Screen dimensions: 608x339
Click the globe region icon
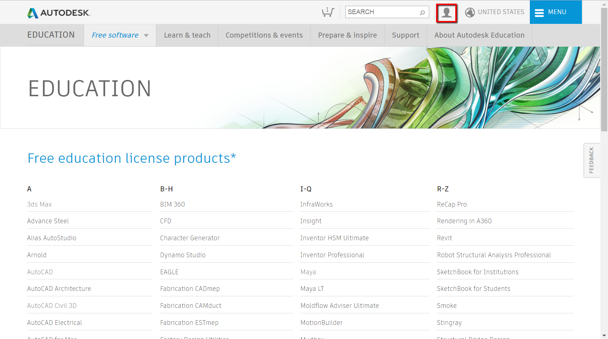point(470,12)
